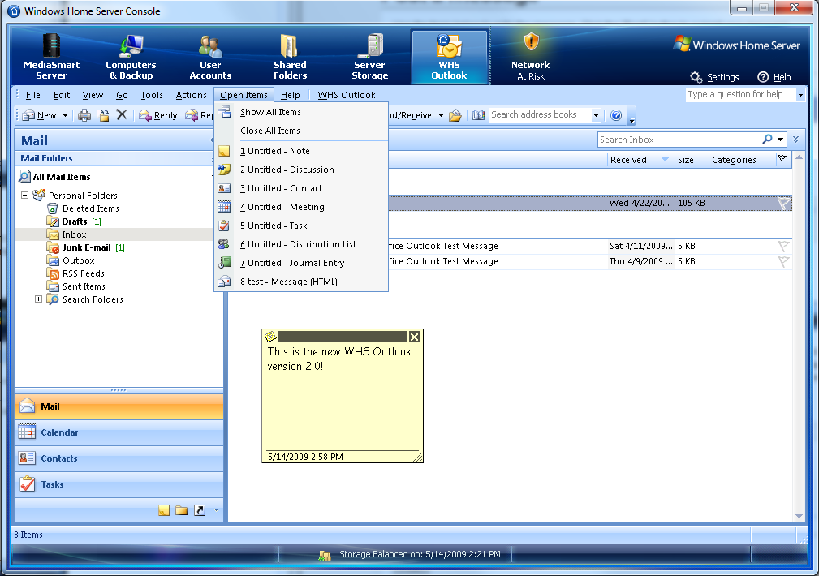Switch to Calendar pane
The height and width of the screenshot is (576, 819).
pos(119,432)
